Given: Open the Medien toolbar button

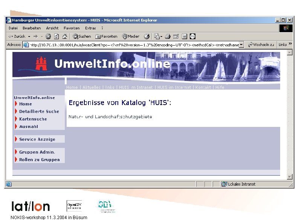Looking at the screenshot, I should [x=131, y=36].
